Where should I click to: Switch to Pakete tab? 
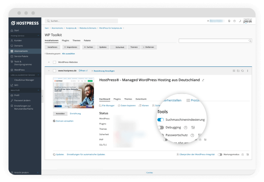(87, 40)
